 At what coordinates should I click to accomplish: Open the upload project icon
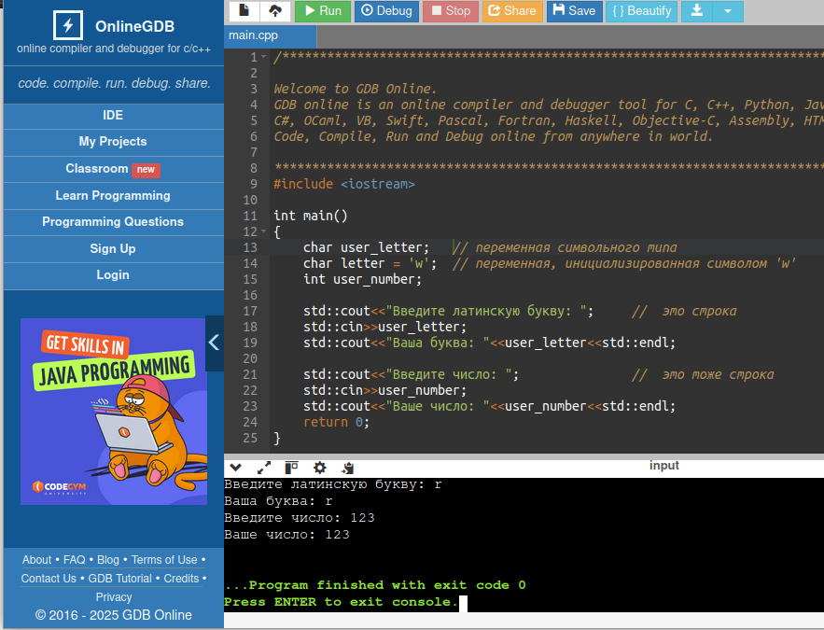point(274,10)
